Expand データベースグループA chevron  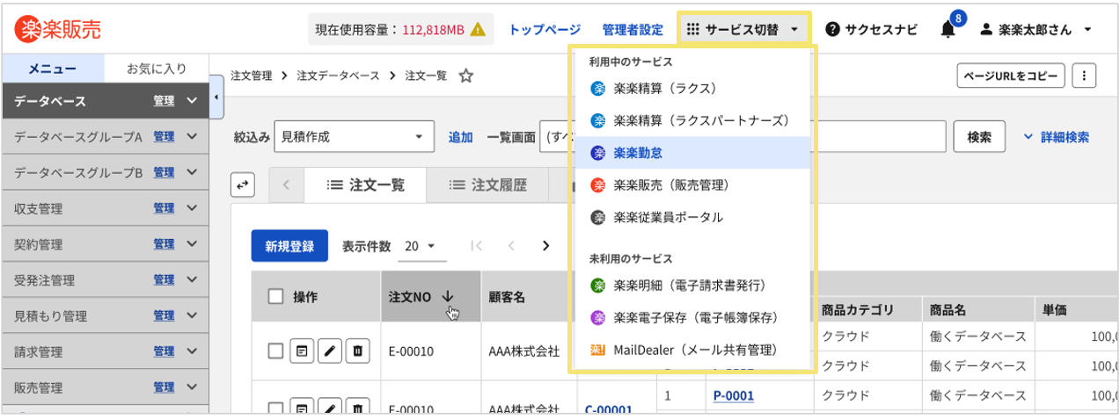tap(193, 137)
